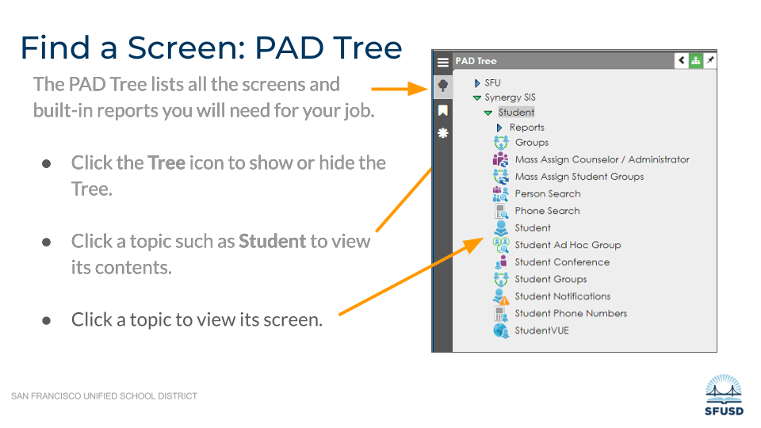Click the Person Search icon
The height and width of the screenshot is (428, 761).
click(x=501, y=194)
